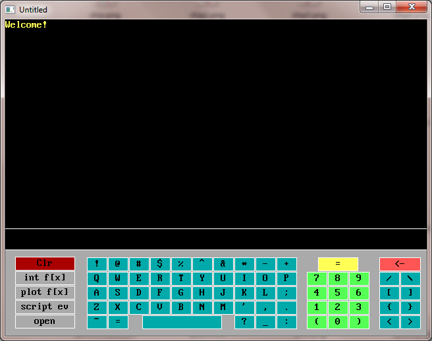Tap the ^ caret key
Image resolution: width=432 pixels, height=341 pixels.
click(202, 264)
